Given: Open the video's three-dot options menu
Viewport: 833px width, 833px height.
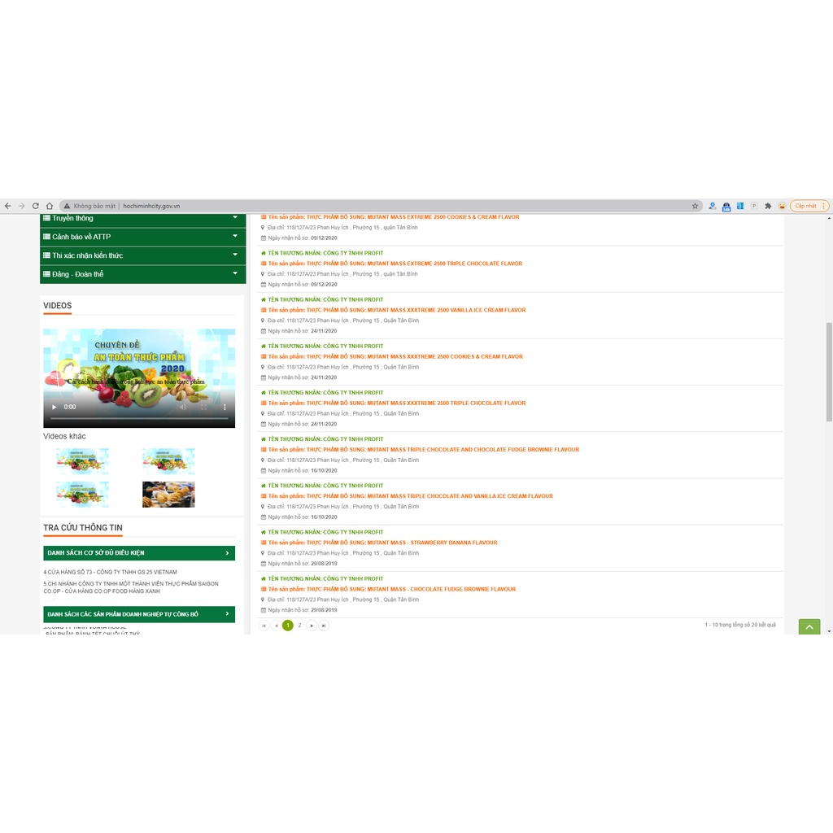Looking at the screenshot, I should (x=225, y=407).
